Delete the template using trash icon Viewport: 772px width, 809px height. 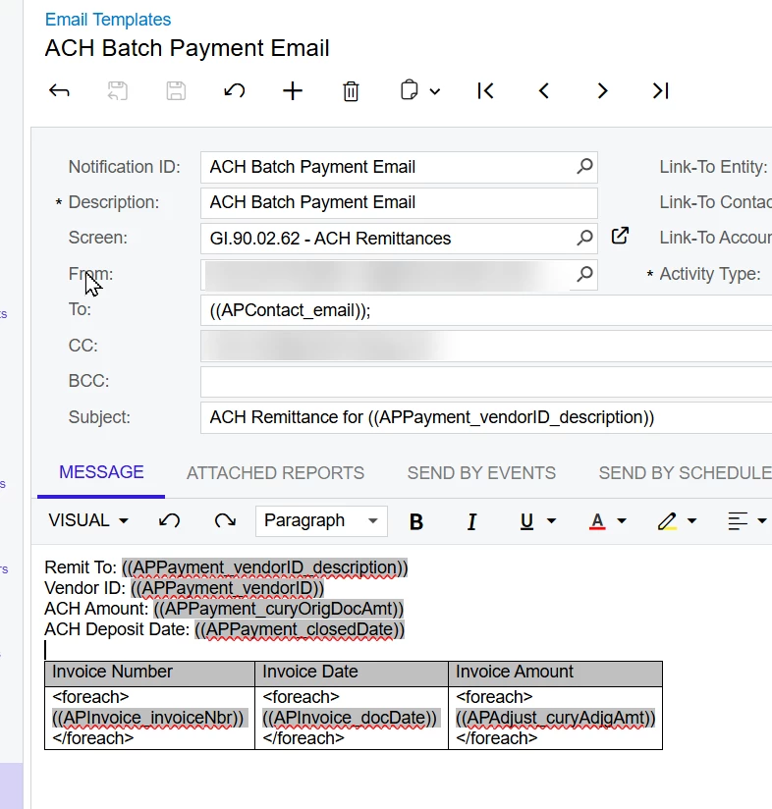(x=351, y=91)
